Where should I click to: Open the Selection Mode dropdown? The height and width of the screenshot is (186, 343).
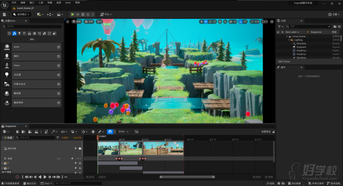(22, 14)
